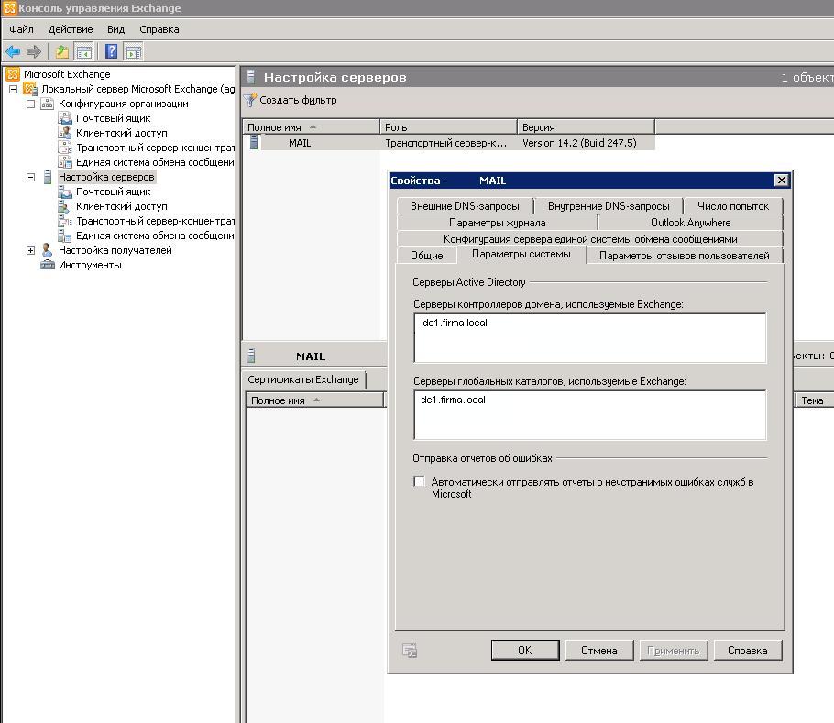834x723 pixels.
Task: Select Клиентский доступ under Конфигурация организации
Action: tap(121, 133)
